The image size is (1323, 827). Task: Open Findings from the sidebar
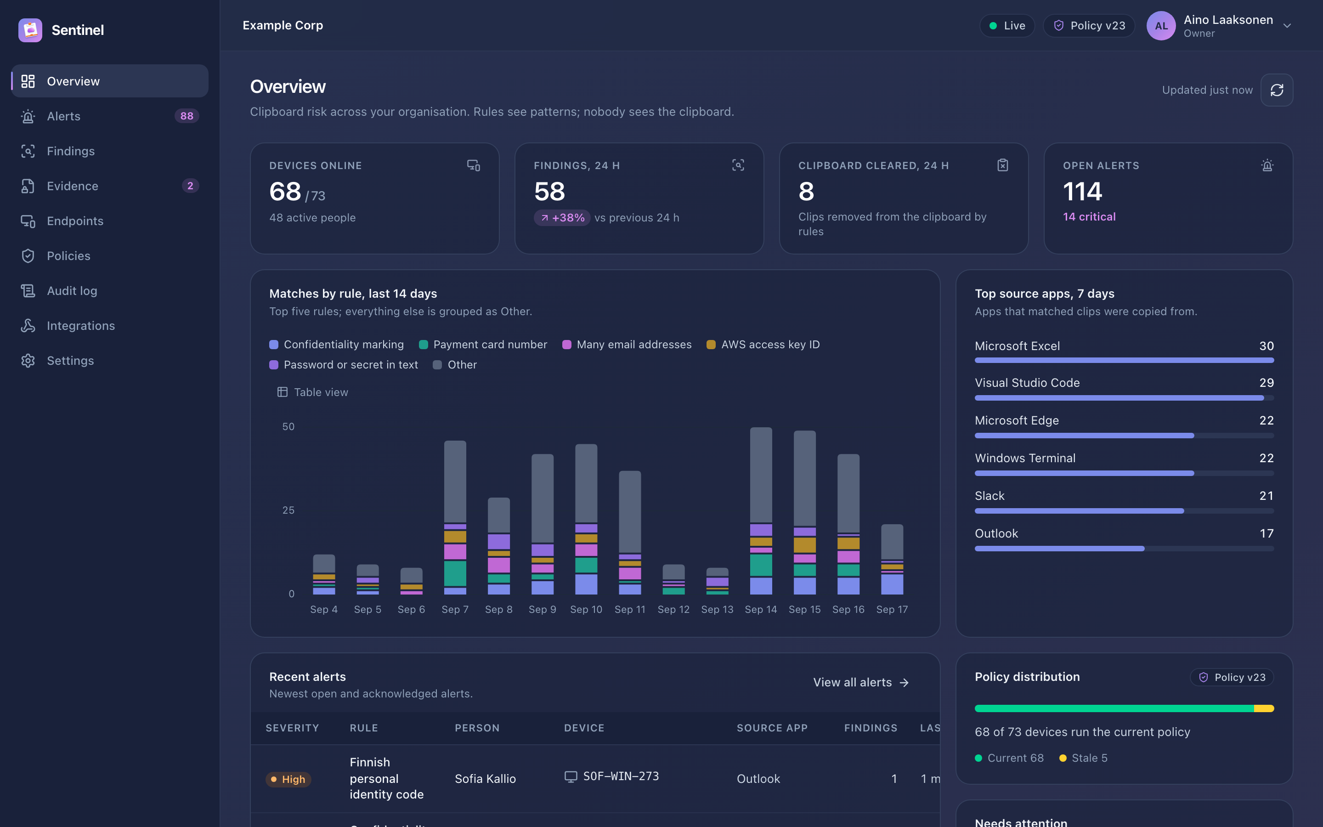110,151
